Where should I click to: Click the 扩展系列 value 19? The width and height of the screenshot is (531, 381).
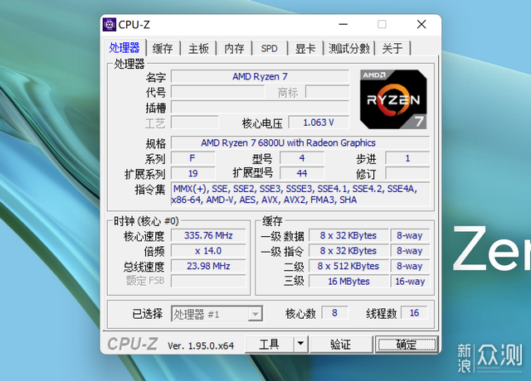pyautogui.click(x=192, y=173)
